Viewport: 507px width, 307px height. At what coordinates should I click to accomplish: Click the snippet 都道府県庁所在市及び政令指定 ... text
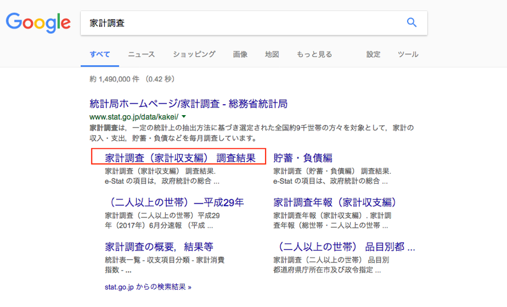[x=327, y=270]
